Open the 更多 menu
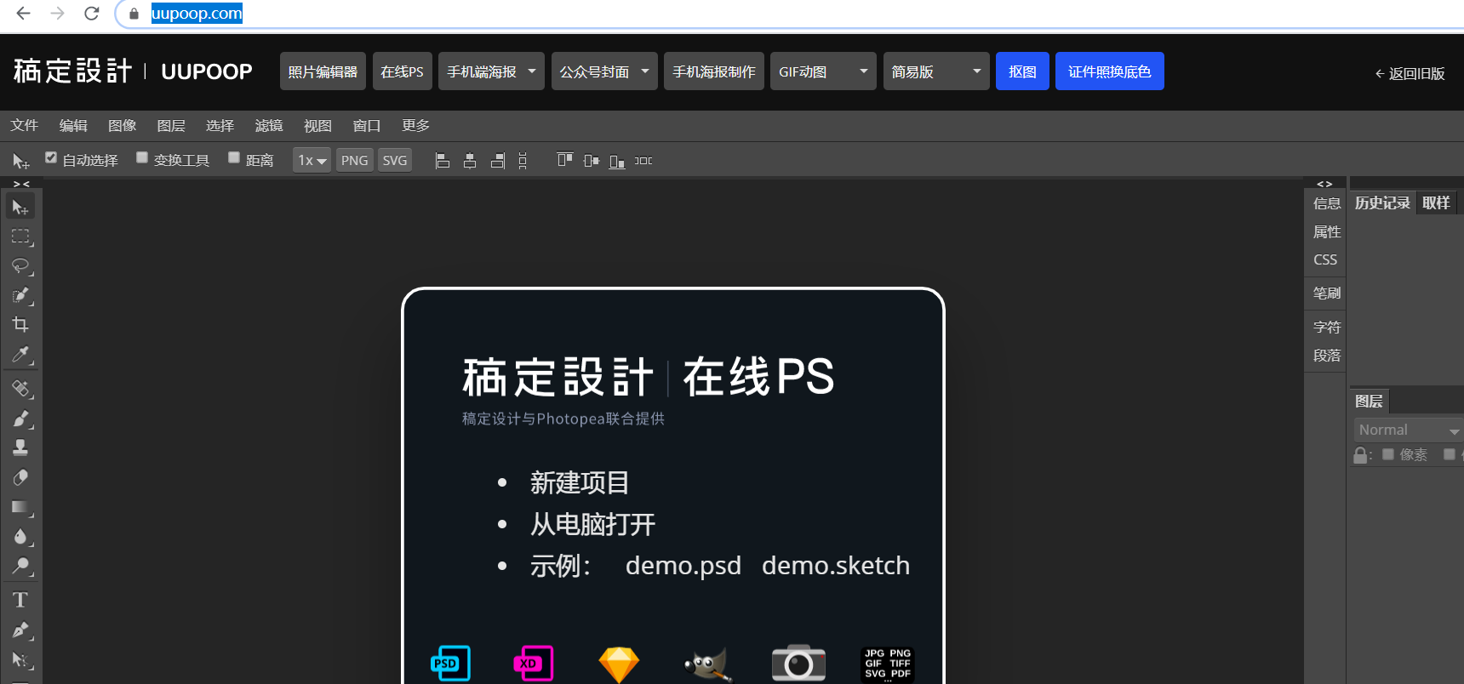 (x=415, y=125)
